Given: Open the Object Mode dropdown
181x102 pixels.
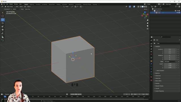Looking at the screenshot, I should (10, 7).
